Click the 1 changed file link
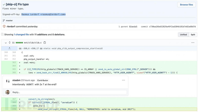 (x=21, y=35)
